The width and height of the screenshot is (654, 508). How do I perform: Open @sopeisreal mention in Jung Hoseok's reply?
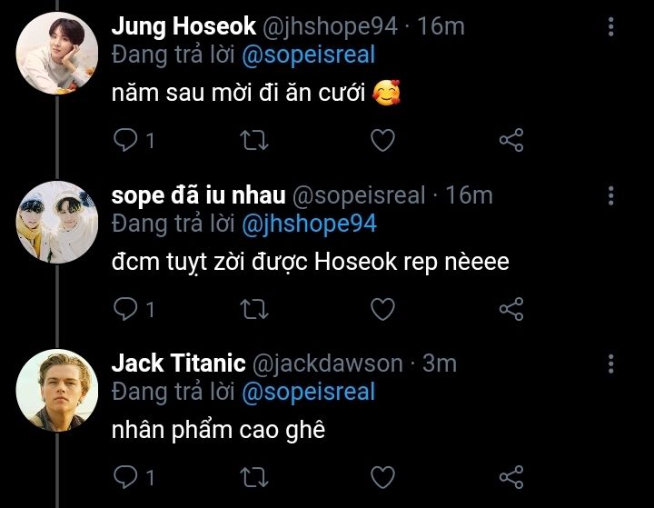(x=309, y=55)
